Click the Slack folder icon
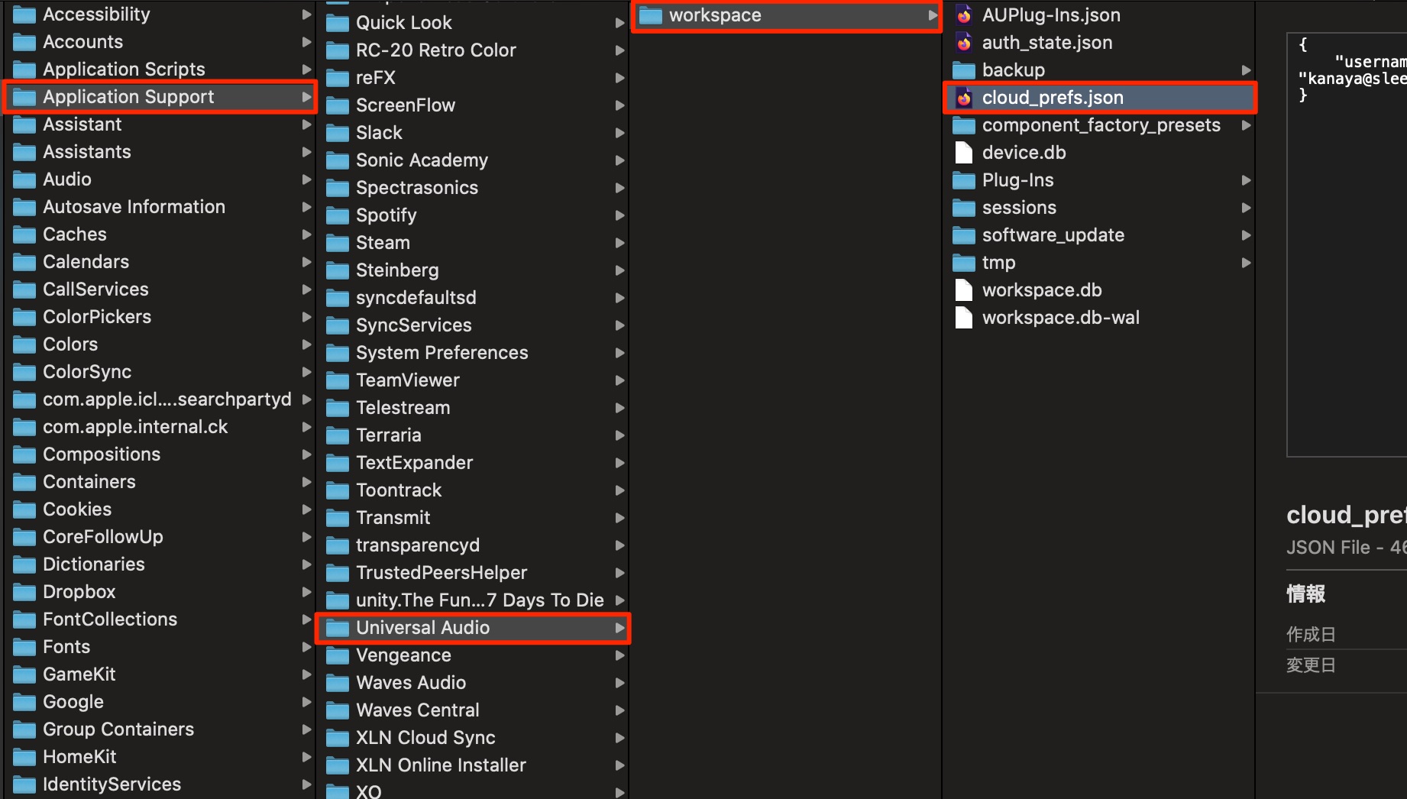The image size is (1407, 799). coord(338,133)
